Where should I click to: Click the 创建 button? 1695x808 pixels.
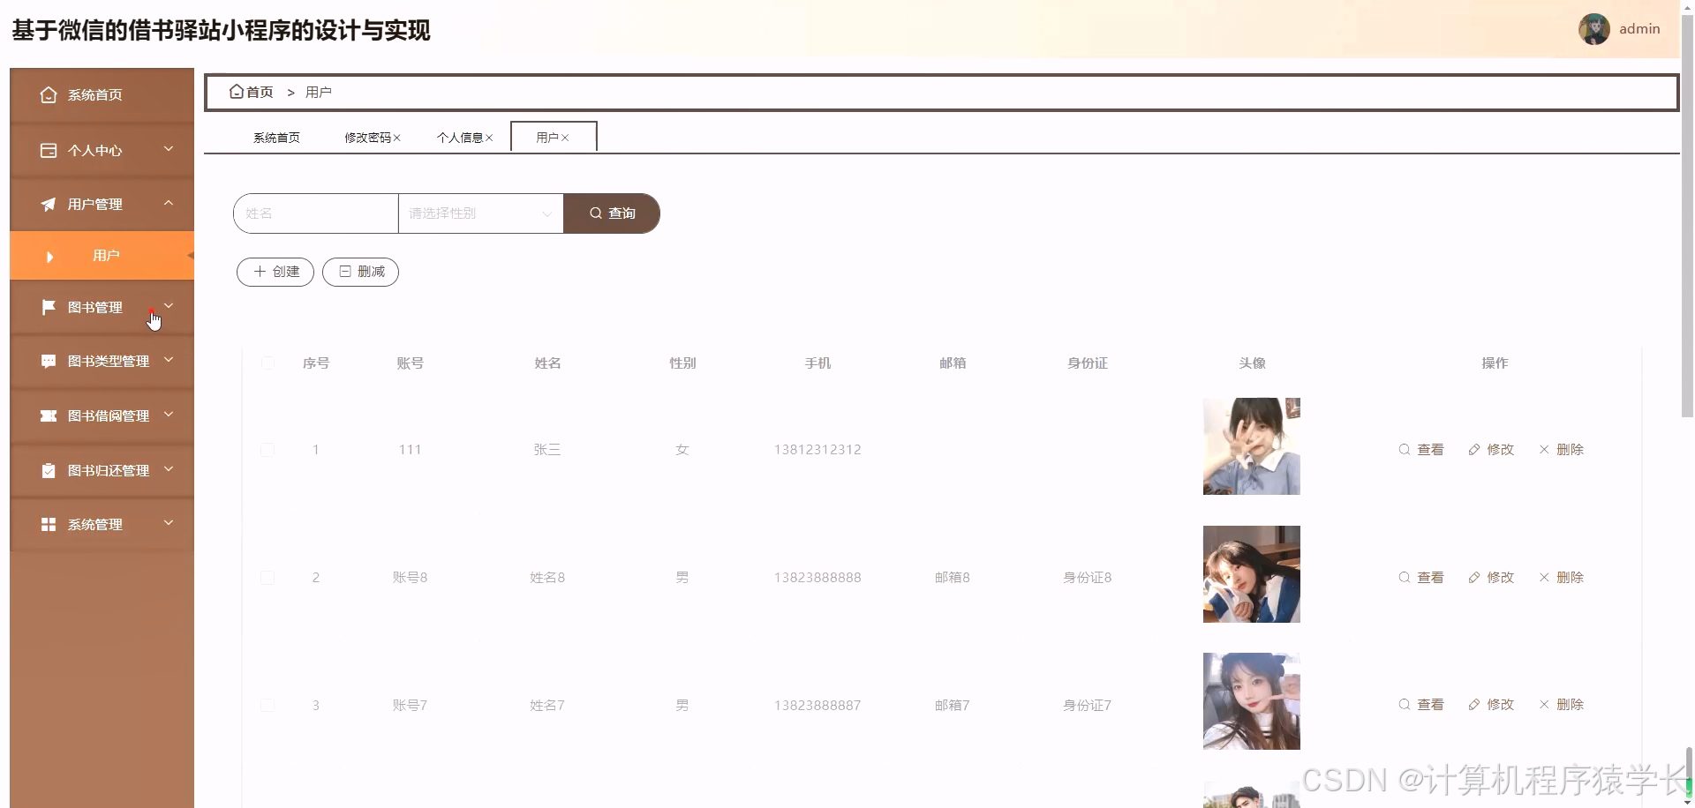(275, 272)
